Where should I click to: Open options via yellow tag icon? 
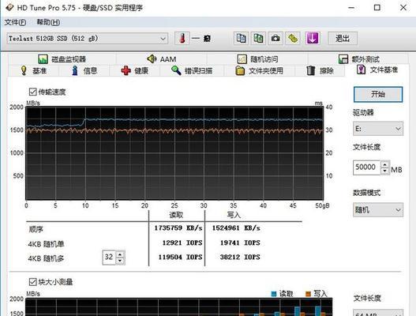293,39
